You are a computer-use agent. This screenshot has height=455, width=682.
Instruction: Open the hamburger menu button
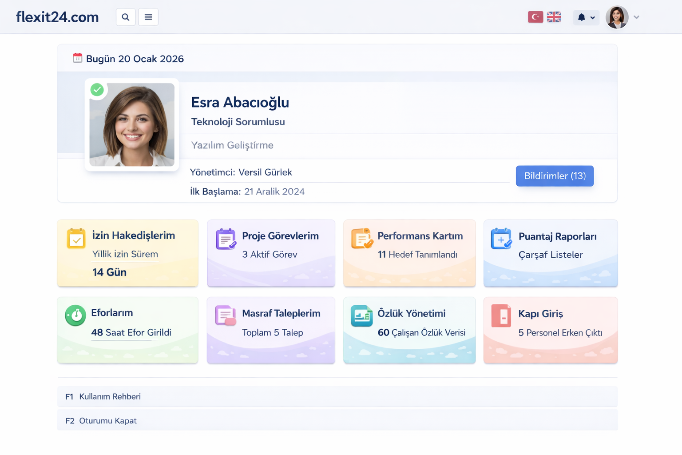[148, 17]
